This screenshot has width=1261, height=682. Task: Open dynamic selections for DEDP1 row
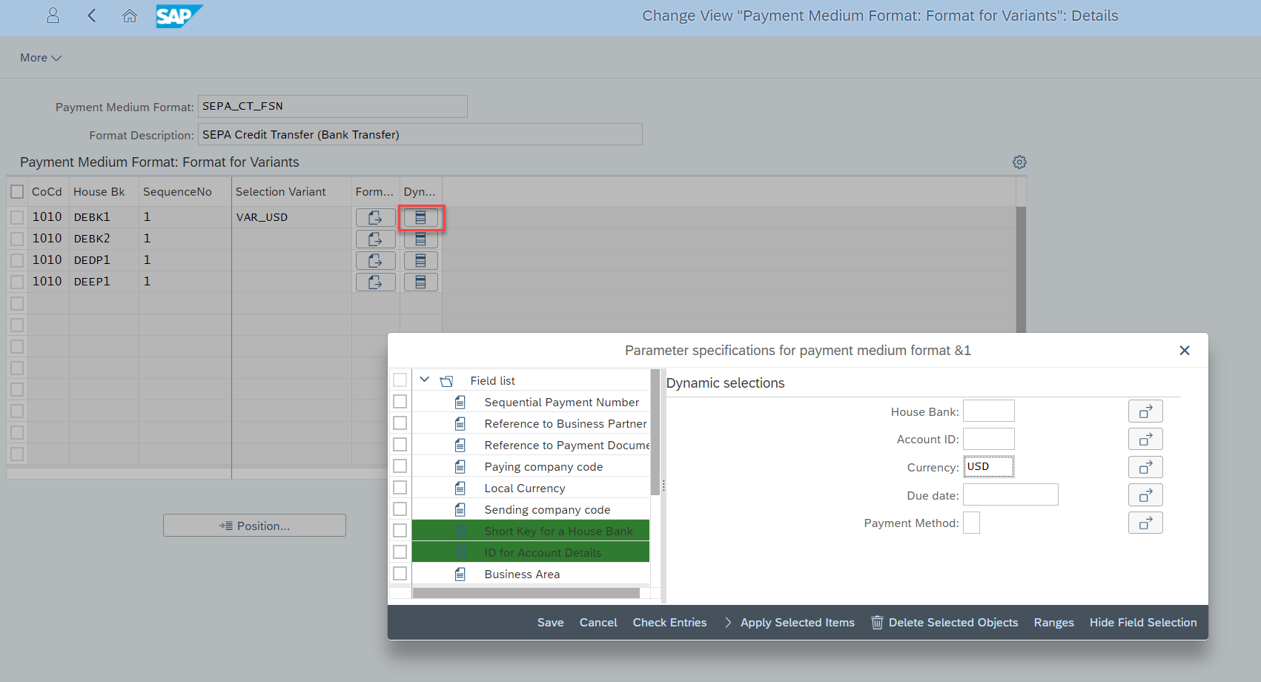420,260
